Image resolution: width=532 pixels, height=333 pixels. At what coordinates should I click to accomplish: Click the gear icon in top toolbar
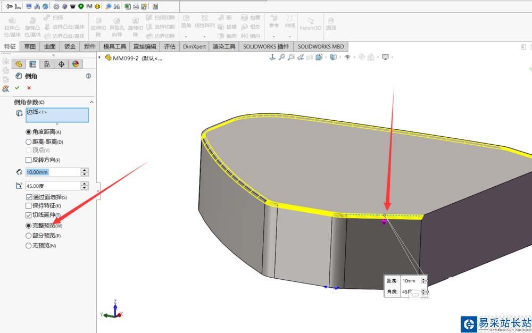click(x=56, y=6)
